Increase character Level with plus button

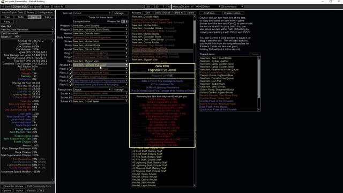click(197, 6)
